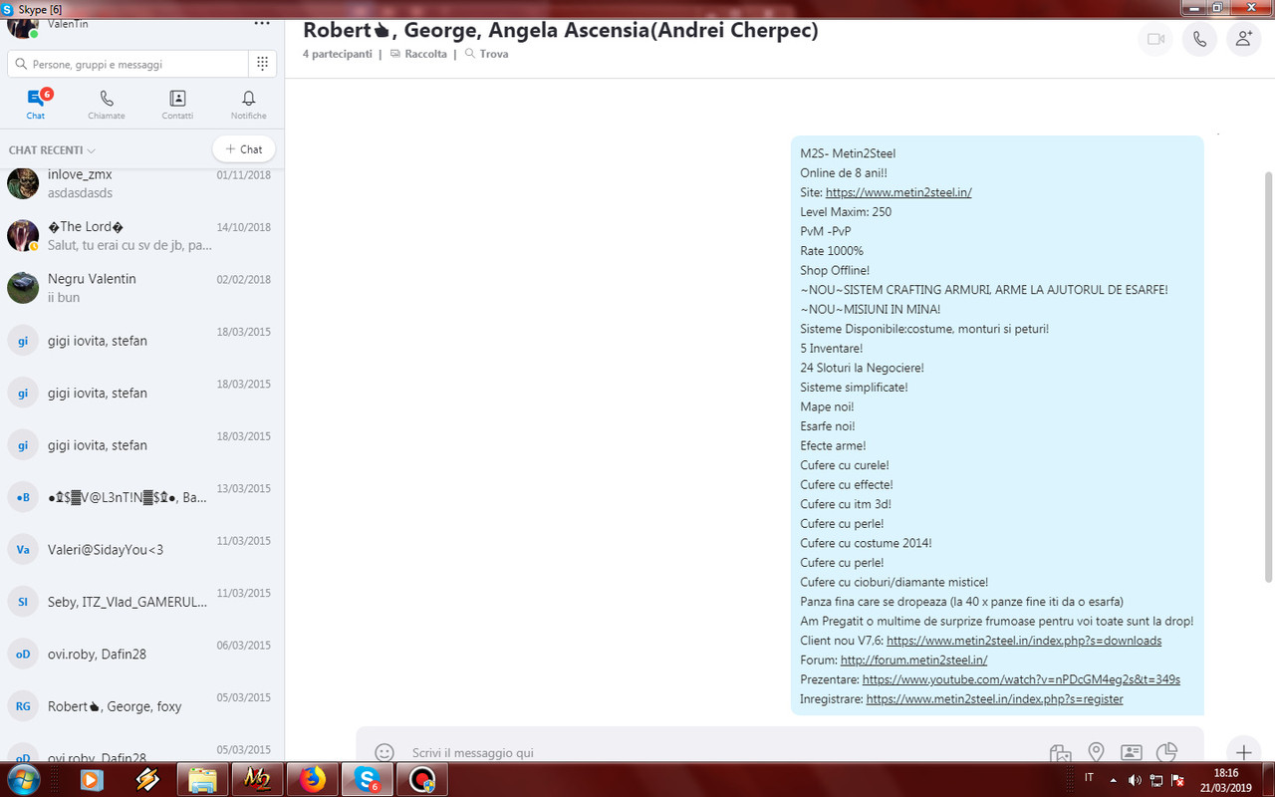Open The Lord conversation

coord(141,236)
